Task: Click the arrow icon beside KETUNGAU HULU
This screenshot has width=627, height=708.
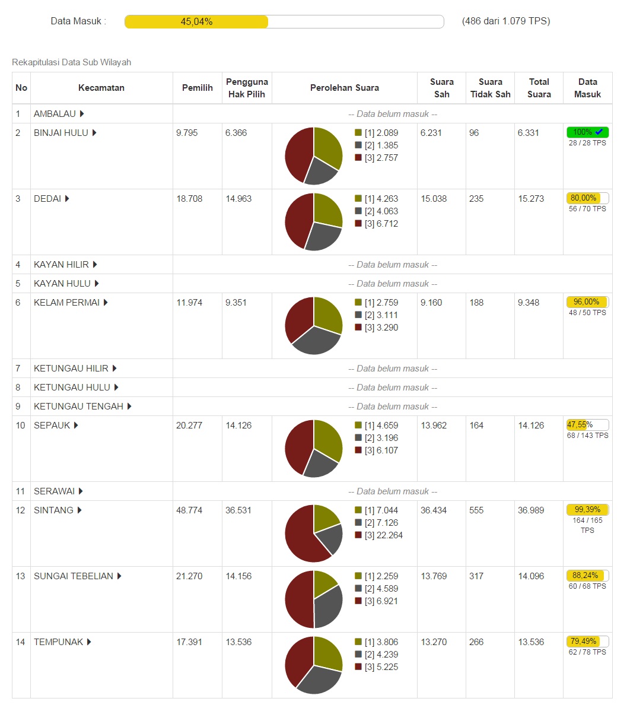Action: coord(116,388)
